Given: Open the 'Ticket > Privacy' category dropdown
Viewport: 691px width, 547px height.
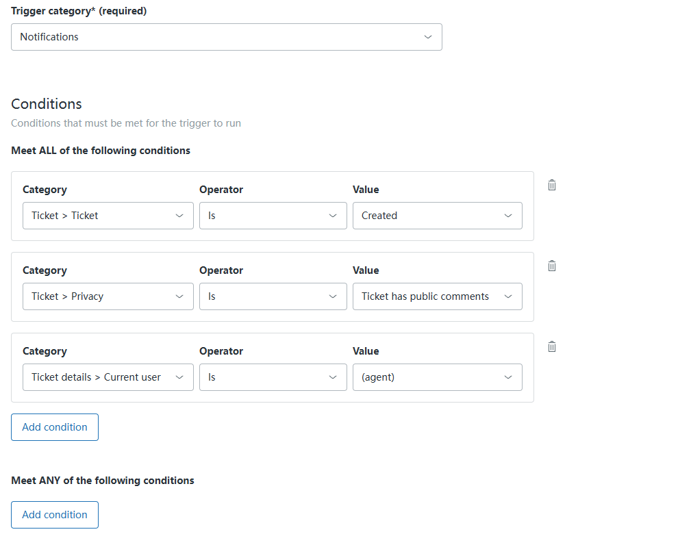Looking at the screenshot, I should click(108, 296).
